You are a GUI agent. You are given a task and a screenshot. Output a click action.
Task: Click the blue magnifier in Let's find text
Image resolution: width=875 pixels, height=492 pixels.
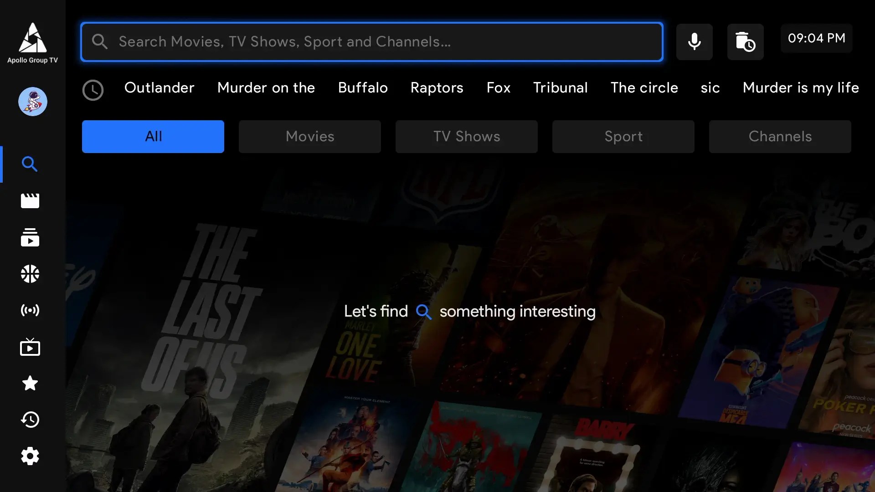(x=424, y=312)
